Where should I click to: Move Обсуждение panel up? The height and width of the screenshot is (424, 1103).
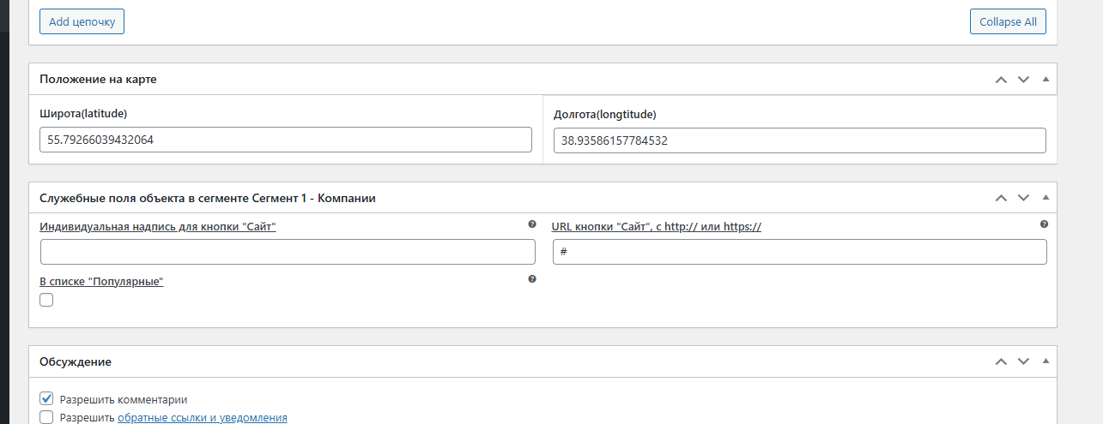point(1000,362)
